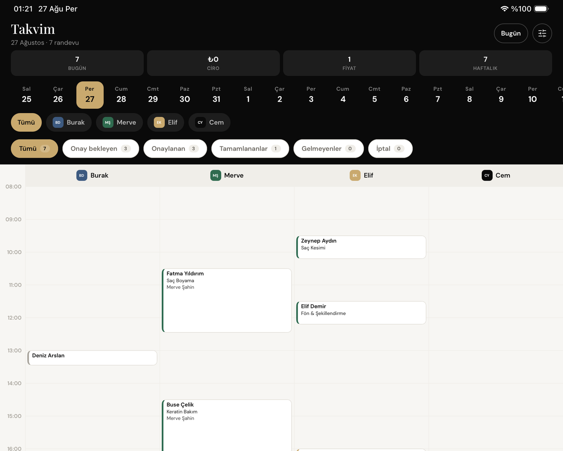
Task: Select Salı 25 in date strip
Action: click(26, 95)
